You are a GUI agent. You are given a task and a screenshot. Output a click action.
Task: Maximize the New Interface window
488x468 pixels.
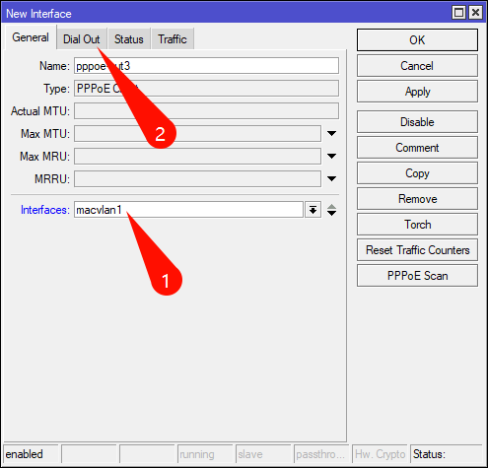458,13
